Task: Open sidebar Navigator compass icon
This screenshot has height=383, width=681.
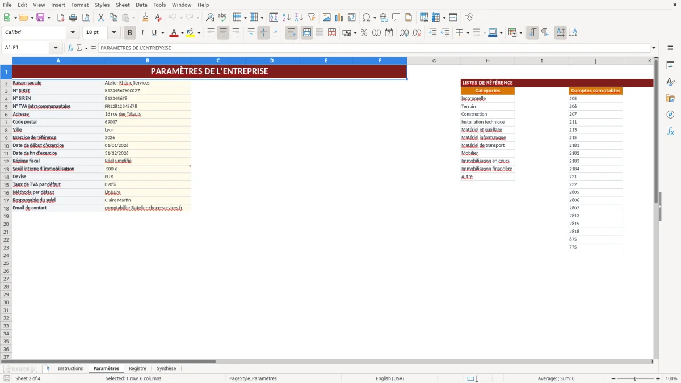Action: 670,115
